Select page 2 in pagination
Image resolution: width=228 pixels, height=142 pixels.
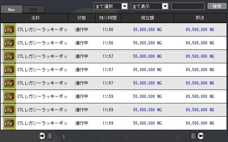point(76,137)
